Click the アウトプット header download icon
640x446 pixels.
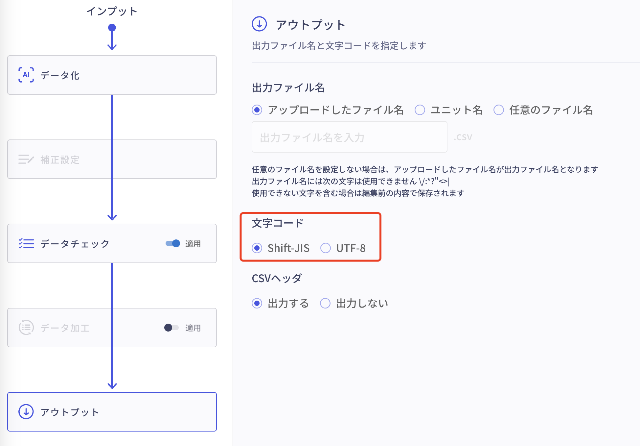click(x=259, y=24)
